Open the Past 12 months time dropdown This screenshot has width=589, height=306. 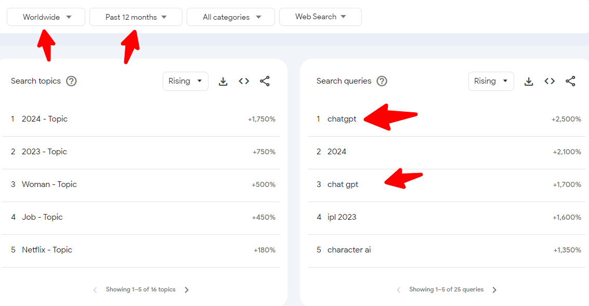(135, 17)
